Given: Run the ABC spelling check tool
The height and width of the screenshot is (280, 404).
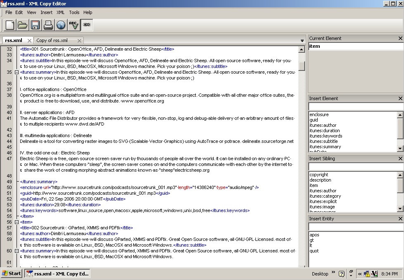Looking at the screenshot, I should [x=74, y=25].
